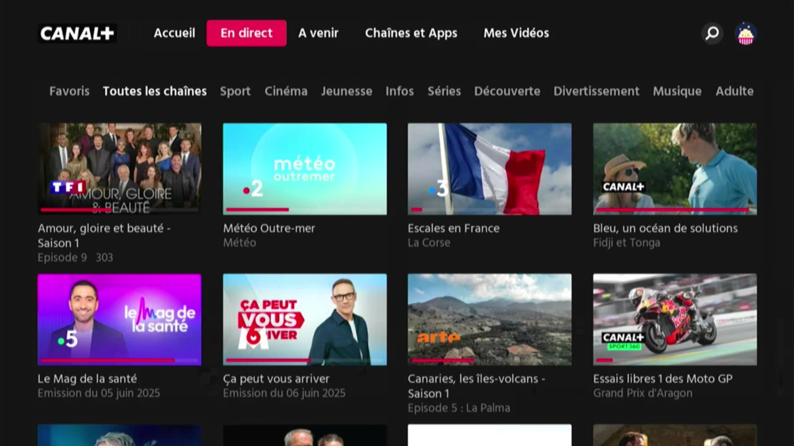The image size is (794, 446).
Task: Select the En direct tab
Action: tap(246, 33)
